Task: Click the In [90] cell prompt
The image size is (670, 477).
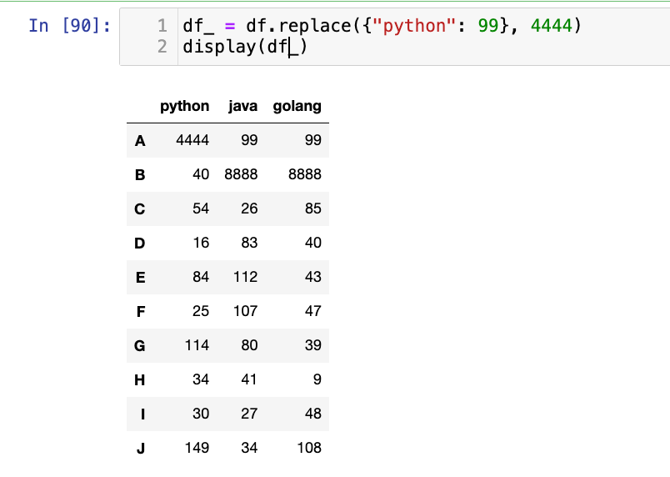Action: tap(69, 26)
